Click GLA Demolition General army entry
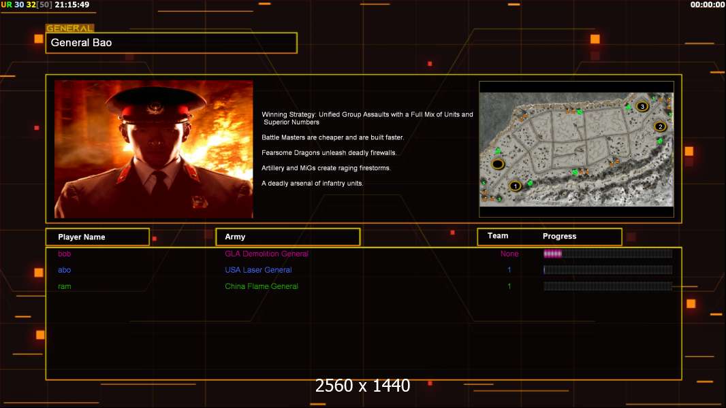This screenshot has width=726, height=408. pyautogui.click(x=266, y=254)
